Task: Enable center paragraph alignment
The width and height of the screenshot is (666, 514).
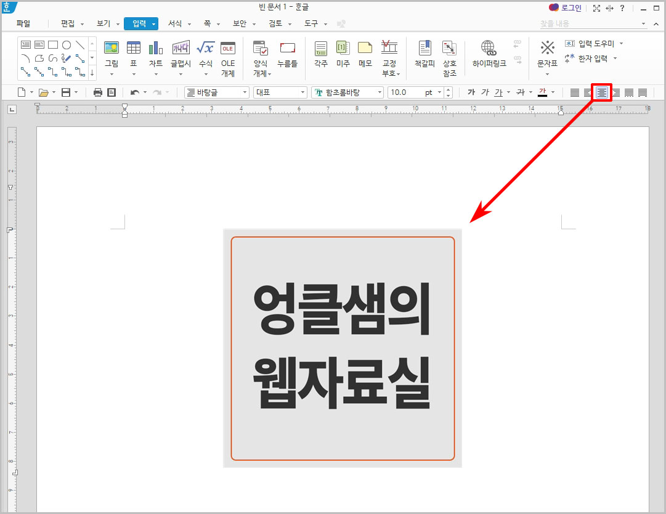Action: pyautogui.click(x=601, y=92)
